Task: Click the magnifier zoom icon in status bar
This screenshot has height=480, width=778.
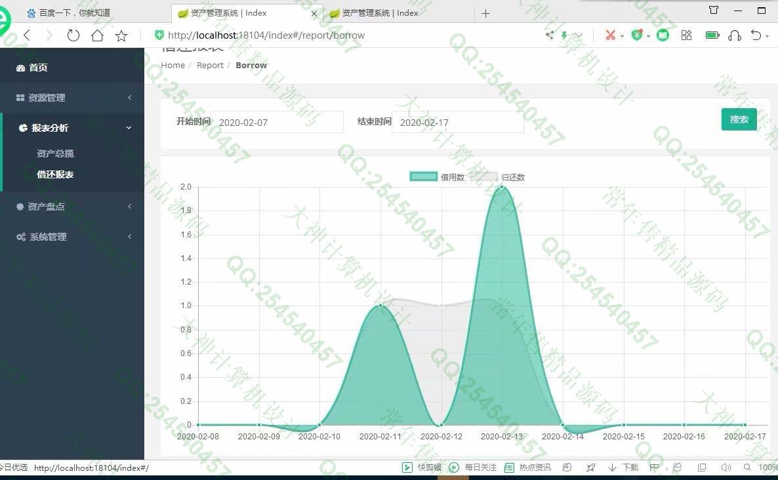Action: pos(747,467)
